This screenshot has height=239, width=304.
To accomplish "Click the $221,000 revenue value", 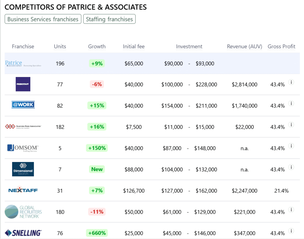I will [x=245, y=212].
